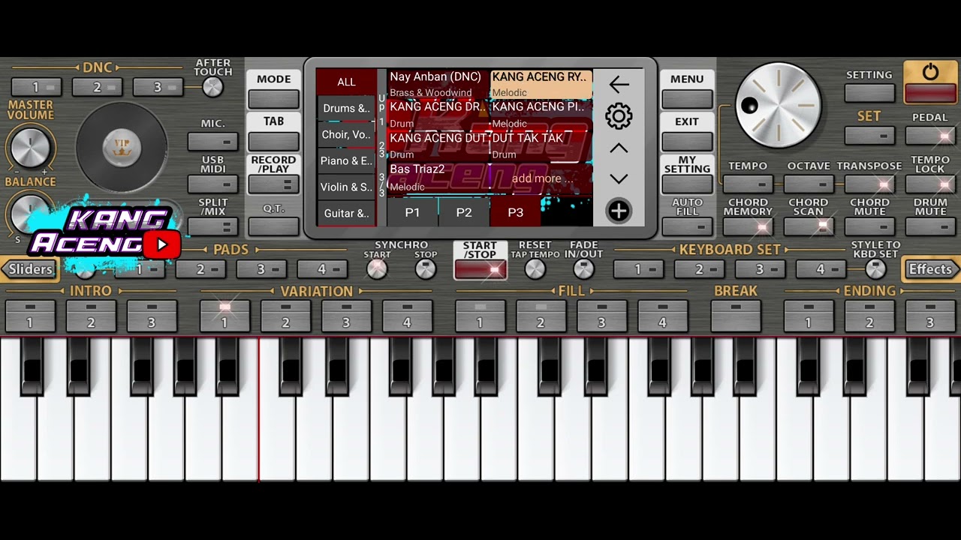This screenshot has width=961, height=540.
Task: Tap the Reset Tap Tempo knob
Action: coord(535,269)
